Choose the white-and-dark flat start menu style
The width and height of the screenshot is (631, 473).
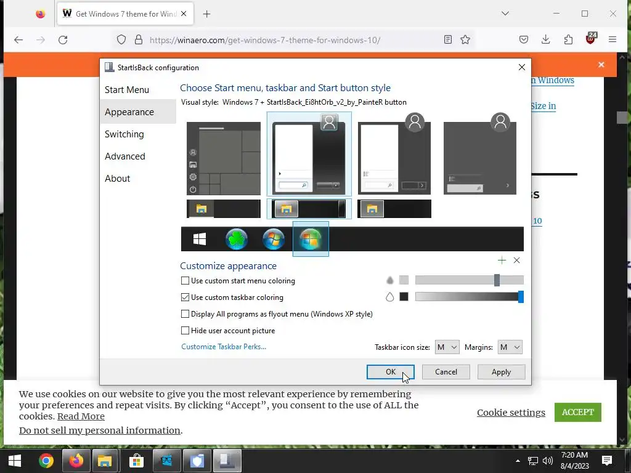[x=394, y=154]
